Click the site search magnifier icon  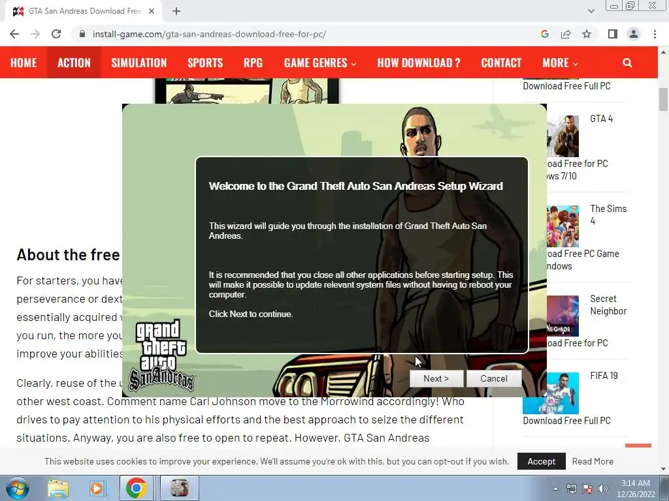click(x=627, y=63)
